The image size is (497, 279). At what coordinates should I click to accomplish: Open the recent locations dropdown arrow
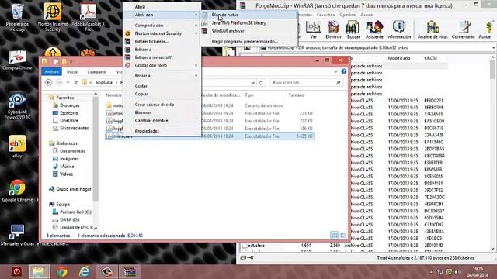(68, 83)
